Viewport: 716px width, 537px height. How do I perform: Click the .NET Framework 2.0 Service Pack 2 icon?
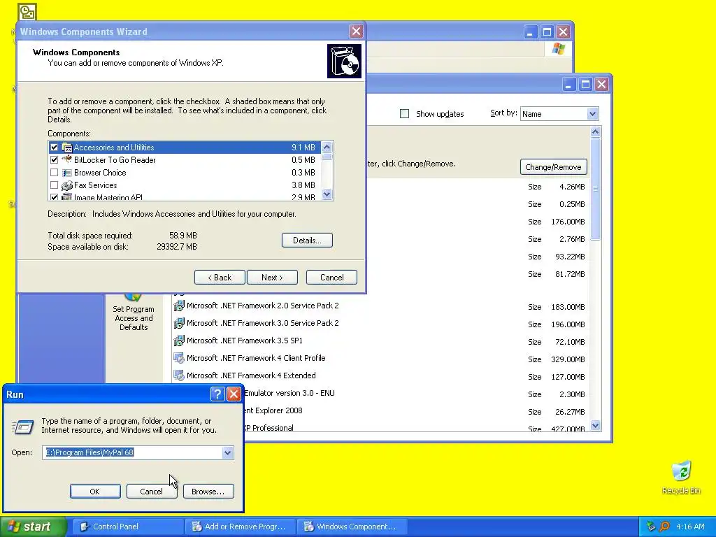tap(179, 306)
